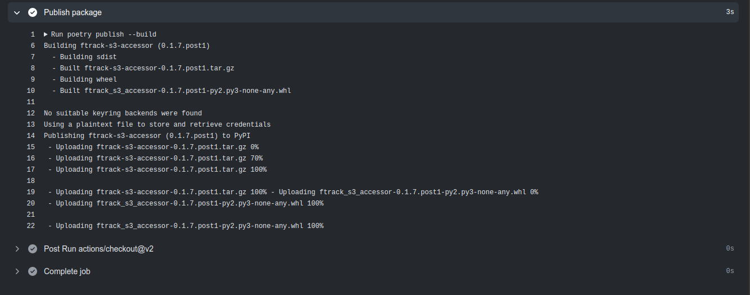
Task: Click the Publish package success check icon
Action: point(33,12)
